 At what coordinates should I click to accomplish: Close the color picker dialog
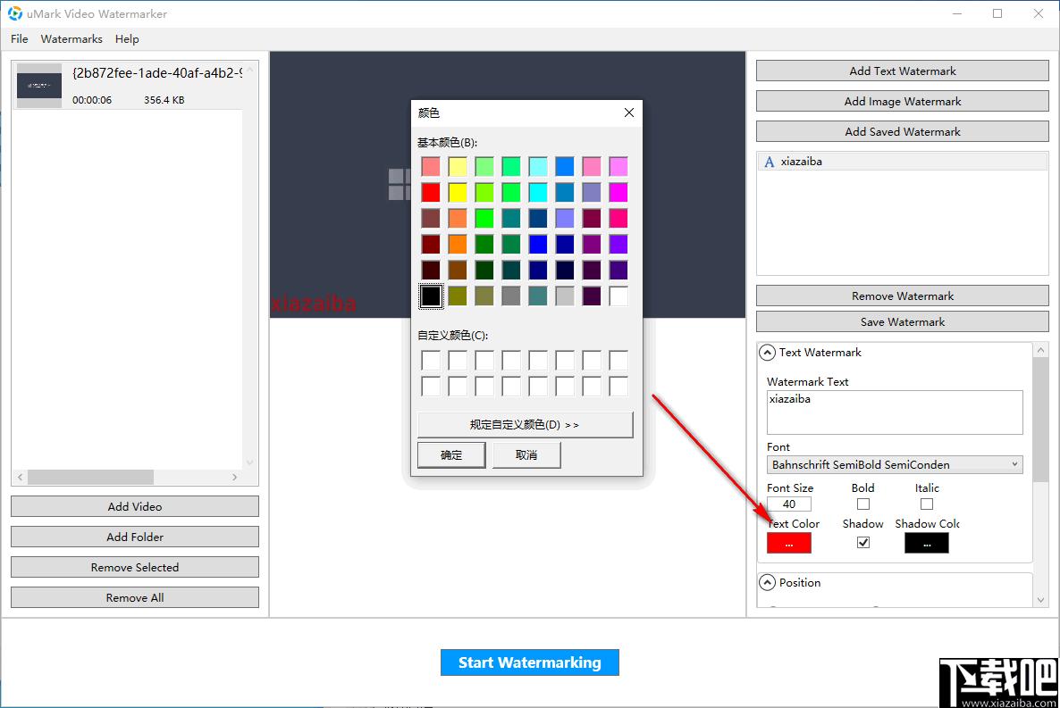[x=629, y=112]
